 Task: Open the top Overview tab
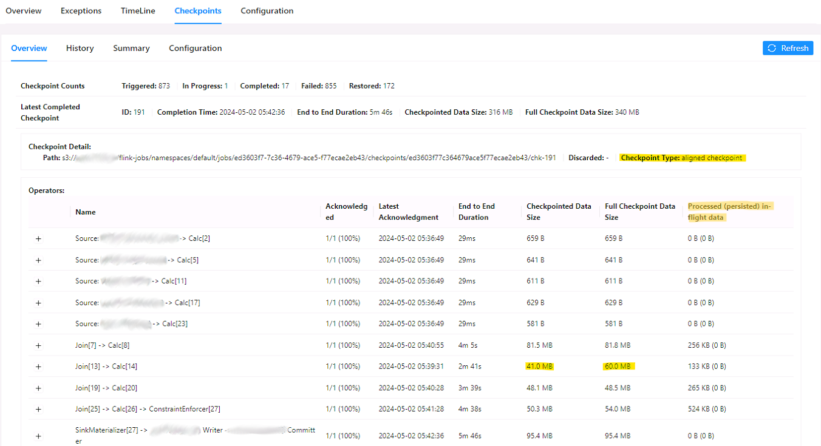coord(24,11)
